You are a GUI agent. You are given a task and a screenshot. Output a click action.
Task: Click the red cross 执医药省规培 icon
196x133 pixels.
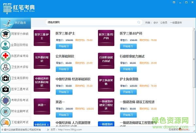tap(5, 56)
